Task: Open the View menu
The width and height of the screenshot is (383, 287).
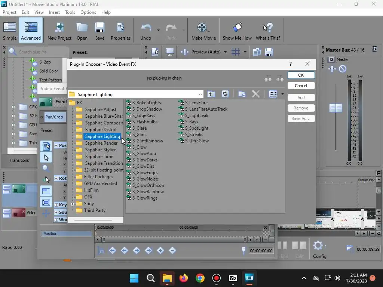Action: pyautogui.click(x=39, y=12)
